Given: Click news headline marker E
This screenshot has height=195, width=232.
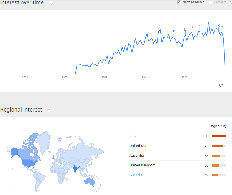Looking at the screenshot, I should tap(185, 29).
